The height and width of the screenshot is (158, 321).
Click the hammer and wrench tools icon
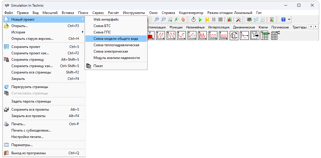pyautogui.click(x=238, y=19)
